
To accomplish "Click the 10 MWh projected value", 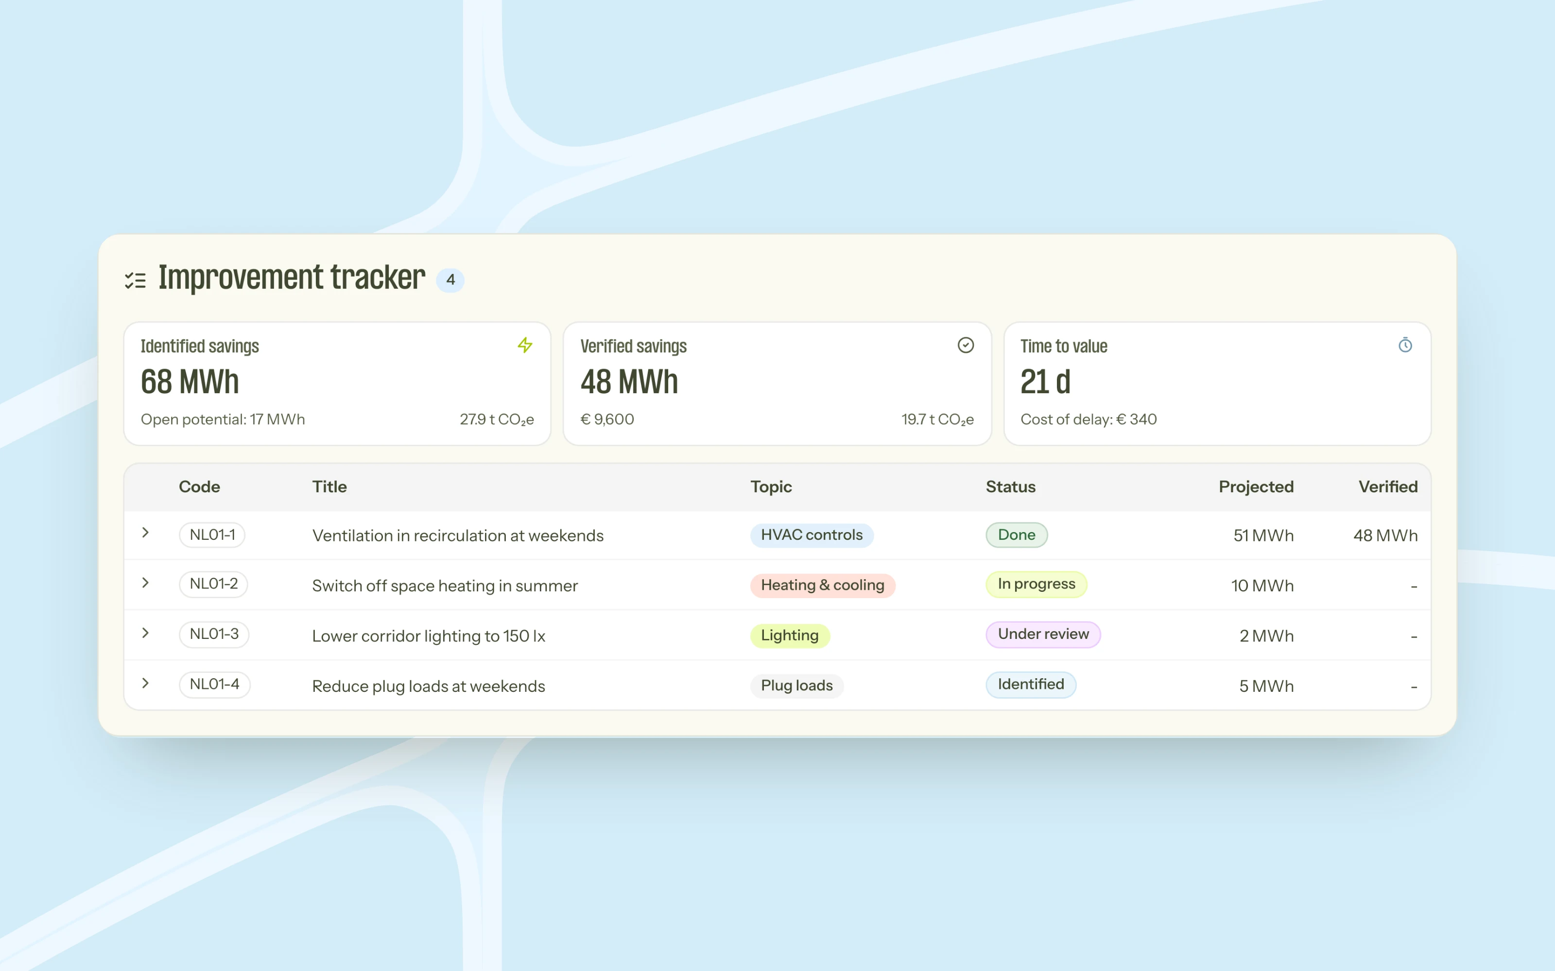I will point(1262,586).
